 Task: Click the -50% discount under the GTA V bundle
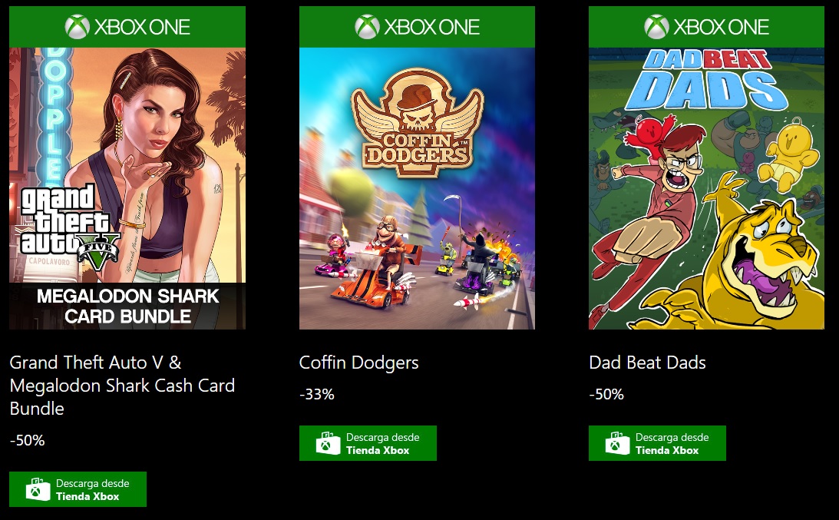(28, 441)
